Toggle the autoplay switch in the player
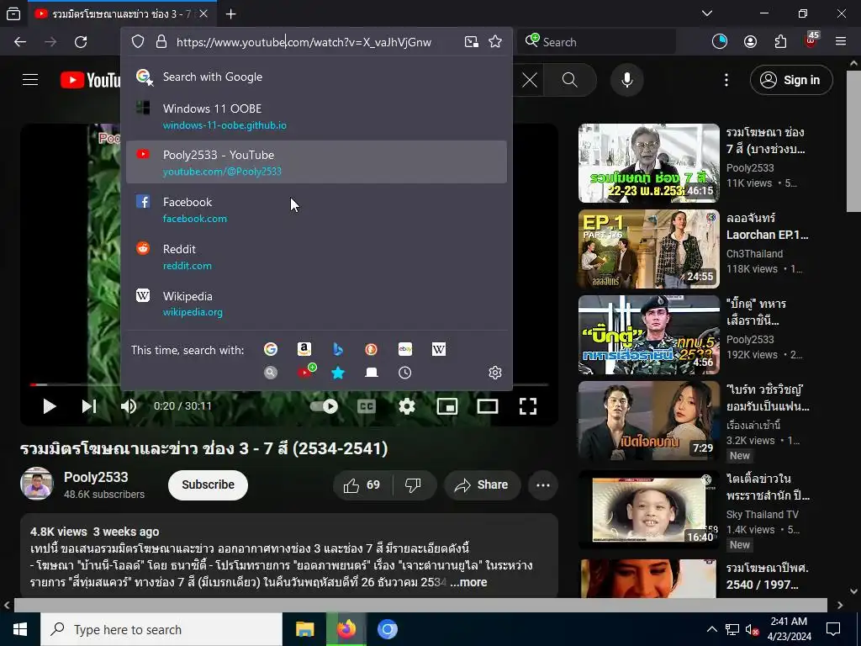The height and width of the screenshot is (646, 861). pos(324,406)
